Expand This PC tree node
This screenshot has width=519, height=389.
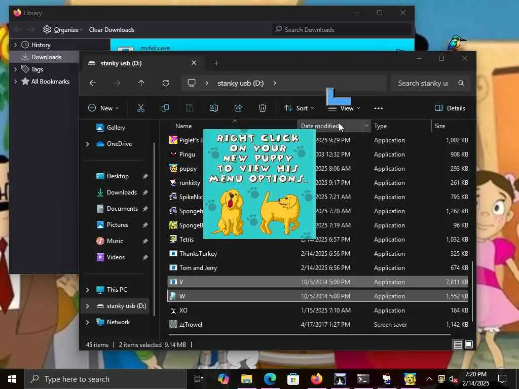pos(87,290)
